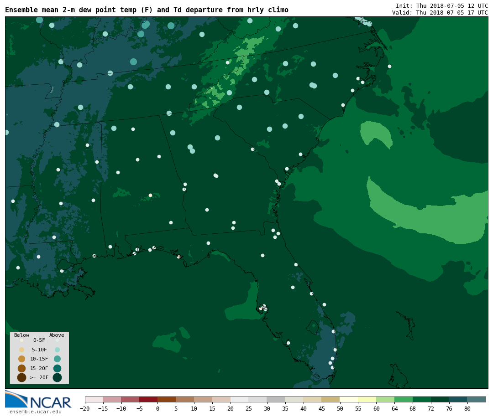Viewport: 493px width, 417px height.
Task: Click the '>= 20F' legend label
Action: click(x=39, y=377)
